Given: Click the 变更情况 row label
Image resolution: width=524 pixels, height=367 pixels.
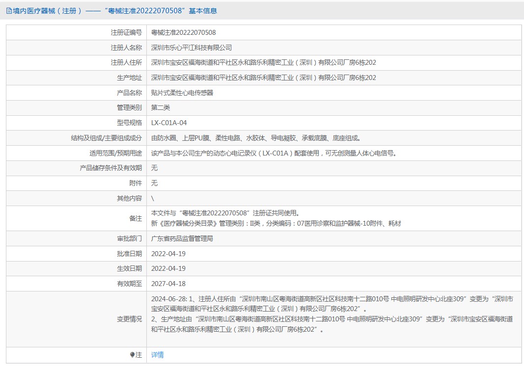Looking at the screenshot, I should click(129, 319).
